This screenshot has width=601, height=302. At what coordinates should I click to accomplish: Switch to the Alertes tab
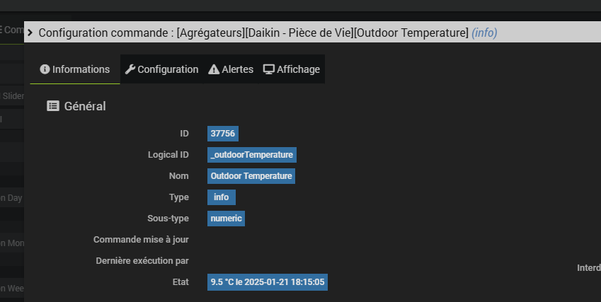pos(231,69)
